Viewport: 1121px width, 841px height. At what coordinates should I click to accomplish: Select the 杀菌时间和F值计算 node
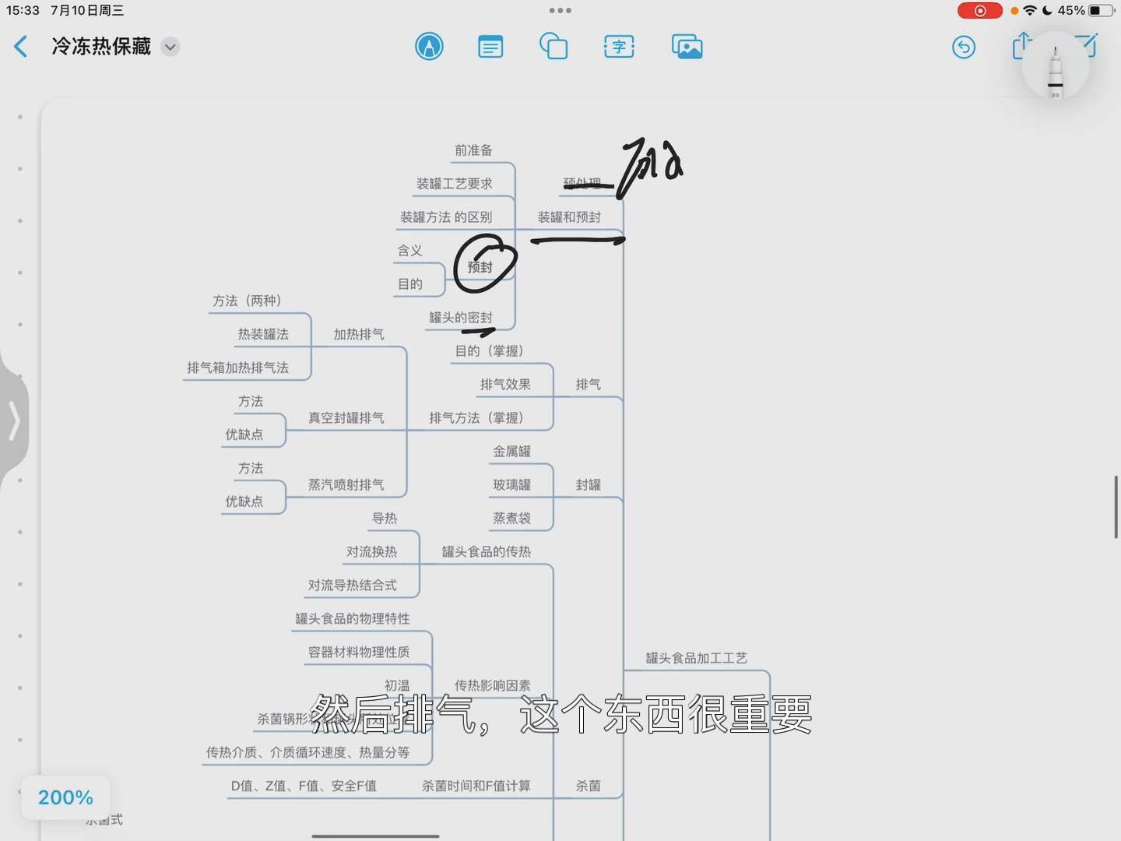[476, 786]
